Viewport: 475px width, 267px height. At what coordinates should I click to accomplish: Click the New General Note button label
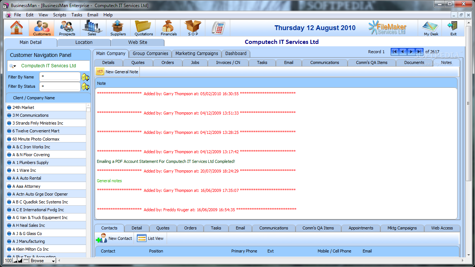point(122,72)
